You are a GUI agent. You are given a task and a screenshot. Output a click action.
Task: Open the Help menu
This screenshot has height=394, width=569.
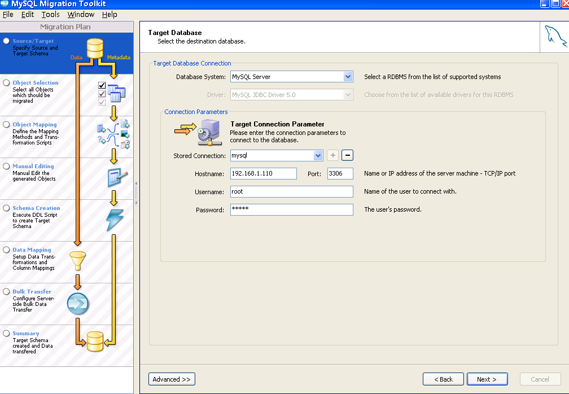click(x=110, y=15)
